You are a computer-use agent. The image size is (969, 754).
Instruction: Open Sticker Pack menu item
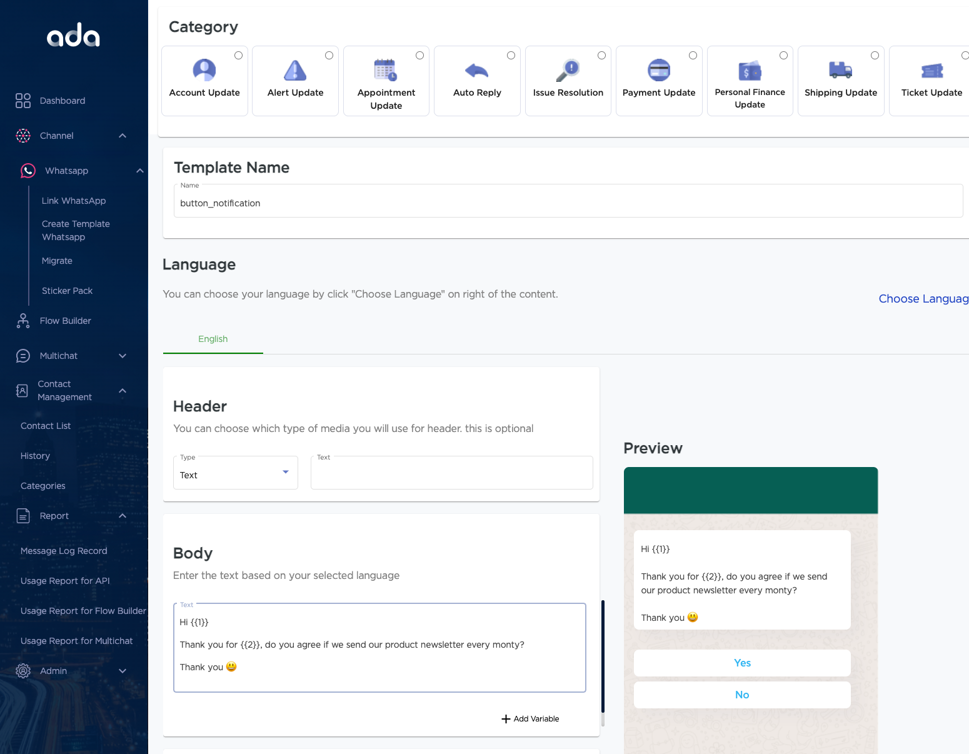click(67, 291)
